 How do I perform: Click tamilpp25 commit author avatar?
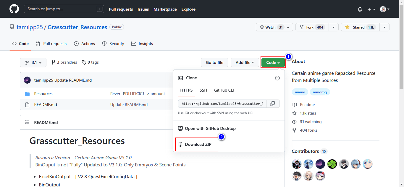pyautogui.click(x=27, y=80)
